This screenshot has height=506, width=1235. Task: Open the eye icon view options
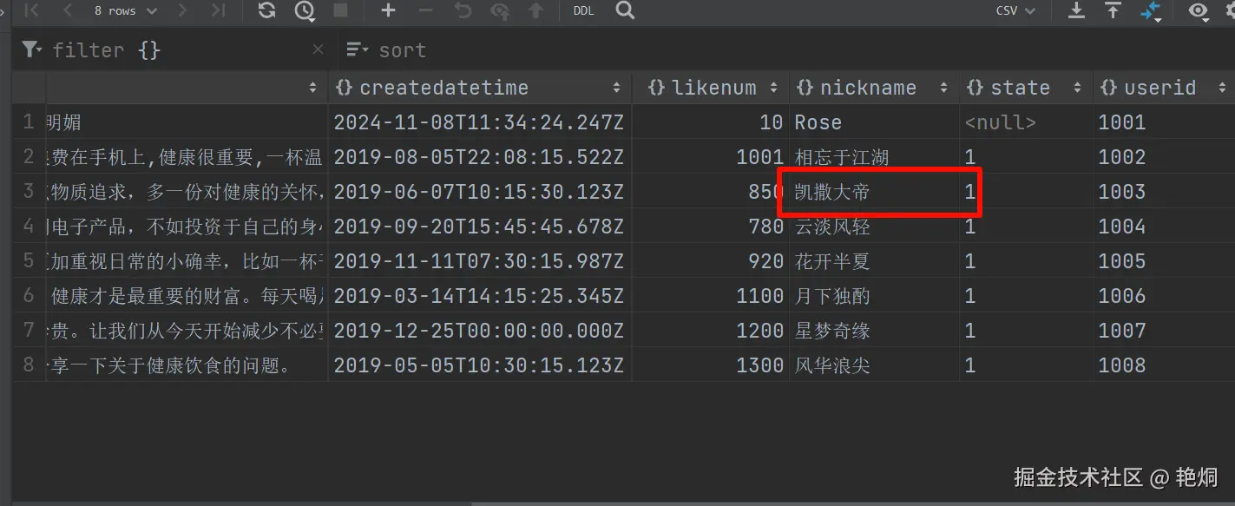[x=1199, y=11]
